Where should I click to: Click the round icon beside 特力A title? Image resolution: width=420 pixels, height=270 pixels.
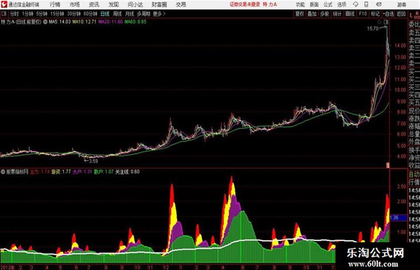pyautogui.click(x=45, y=22)
